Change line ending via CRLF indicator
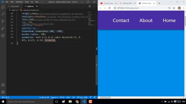The height and width of the screenshot is (104, 186). click(68, 97)
